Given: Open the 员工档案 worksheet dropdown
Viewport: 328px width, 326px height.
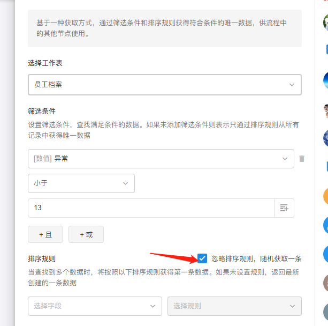Looking at the screenshot, I should (164, 85).
